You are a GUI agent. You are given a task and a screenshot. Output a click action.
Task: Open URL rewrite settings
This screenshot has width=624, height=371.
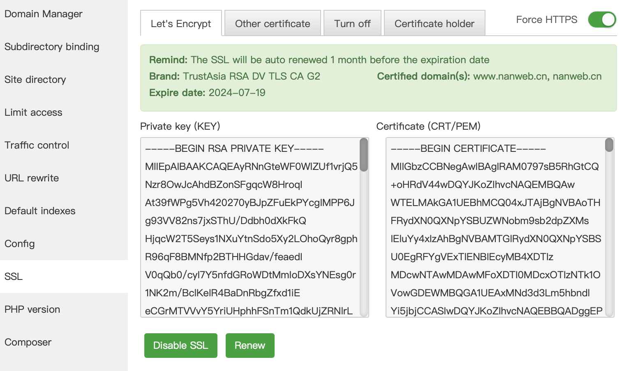click(32, 178)
